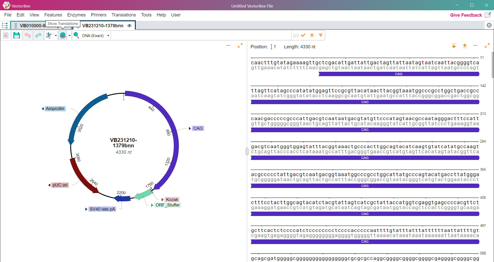The image size is (494, 262).
Task: Click the purple CAG feature bar in sequence
Action: (365, 102)
